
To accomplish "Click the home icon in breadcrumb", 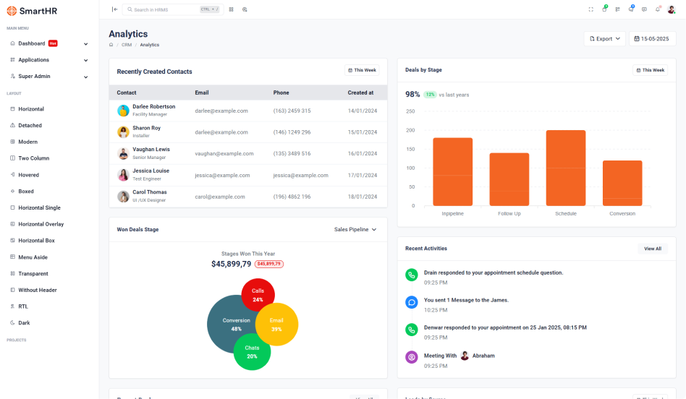I will tap(111, 45).
